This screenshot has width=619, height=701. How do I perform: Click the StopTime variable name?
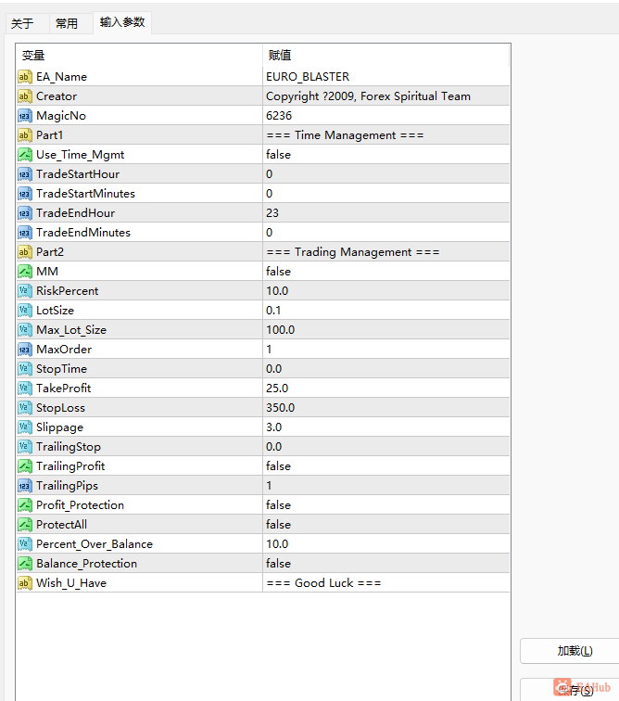tap(61, 369)
